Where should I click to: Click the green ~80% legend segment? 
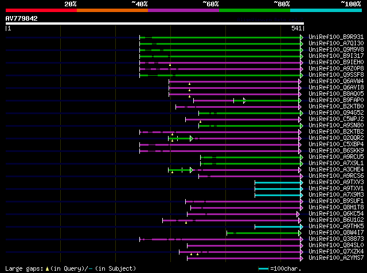255,10
